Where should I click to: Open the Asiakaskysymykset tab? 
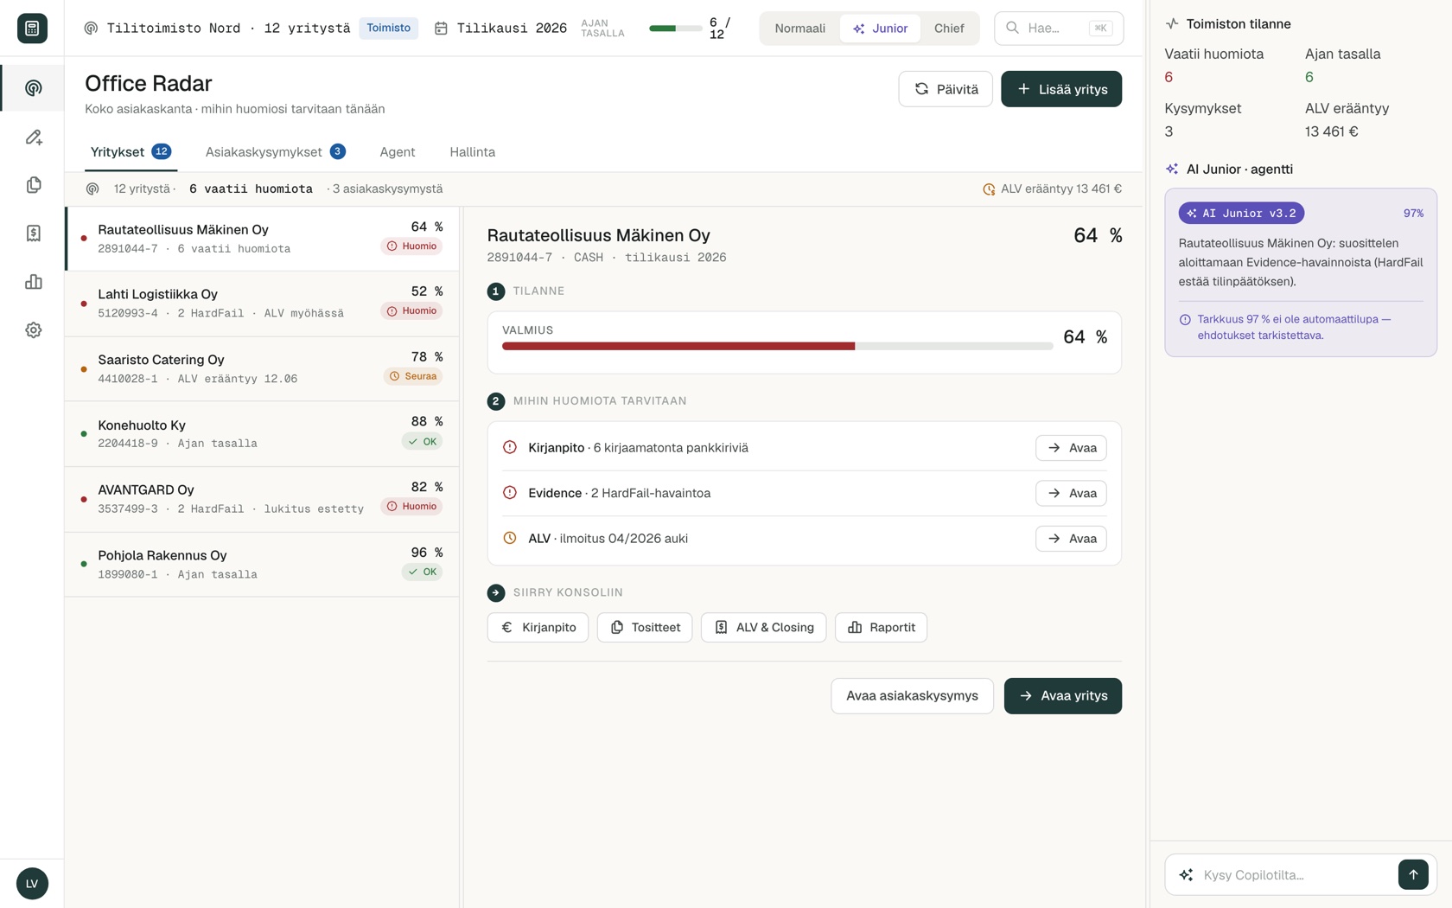tap(275, 152)
